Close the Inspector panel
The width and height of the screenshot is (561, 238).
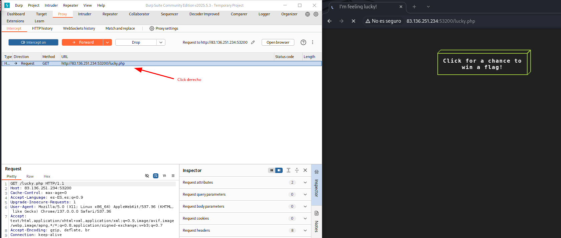[x=305, y=170]
